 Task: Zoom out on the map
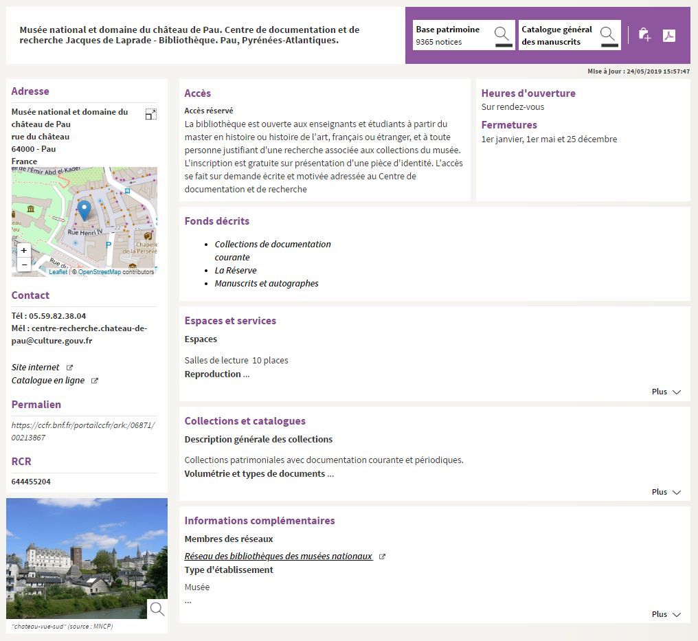24,265
